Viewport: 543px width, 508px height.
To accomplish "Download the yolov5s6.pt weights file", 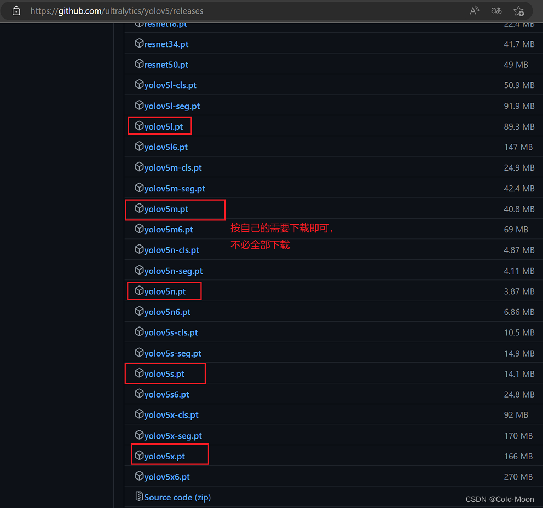I will (166, 394).
